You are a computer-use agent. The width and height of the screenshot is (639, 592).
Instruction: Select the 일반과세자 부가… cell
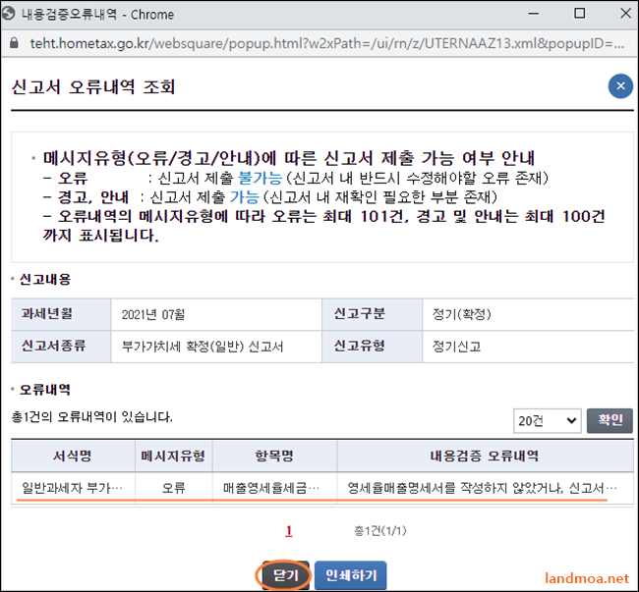click(73, 487)
